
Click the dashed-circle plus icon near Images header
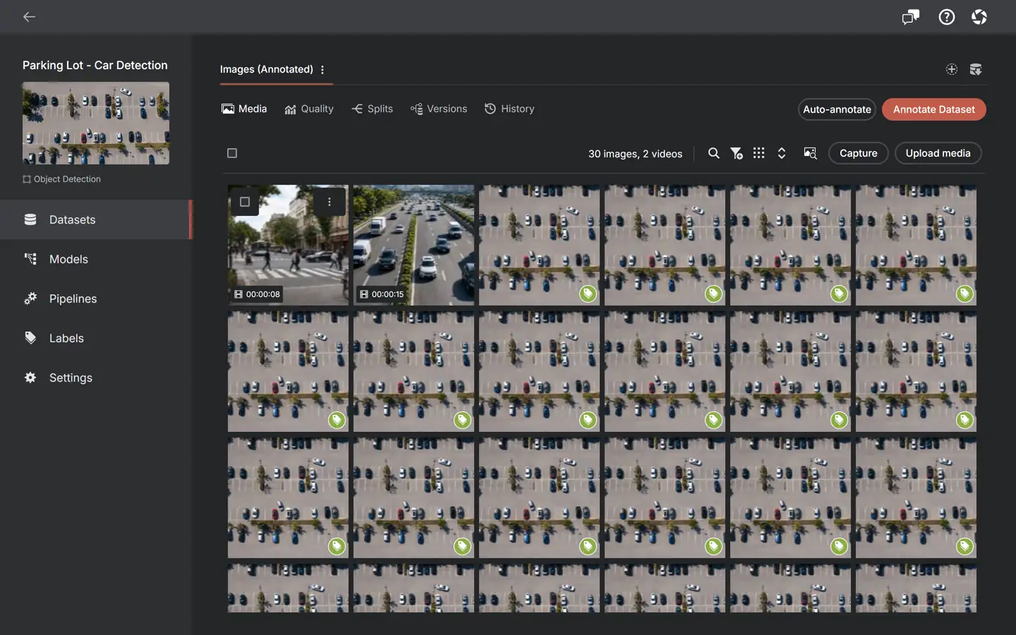click(x=952, y=69)
